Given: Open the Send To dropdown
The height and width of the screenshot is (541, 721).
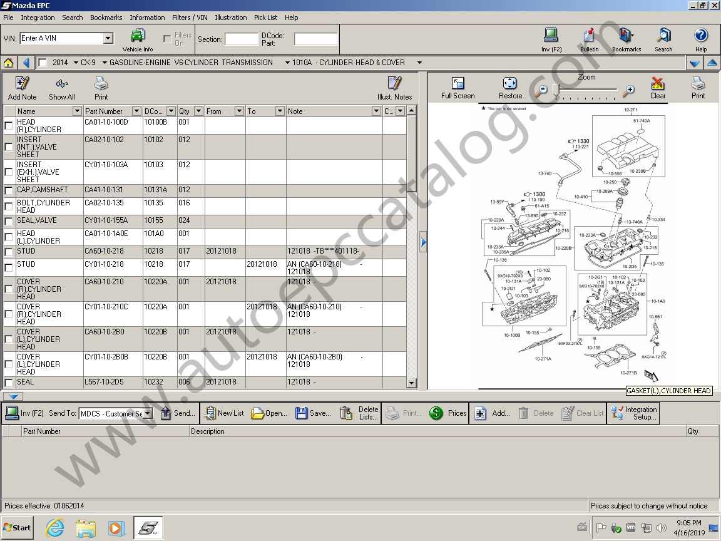Looking at the screenshot, I should (x=148, y=413).
